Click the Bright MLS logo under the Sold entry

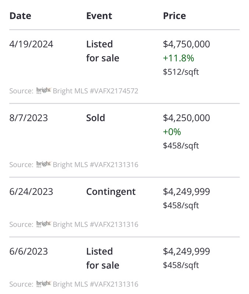(x=43, y=164)
